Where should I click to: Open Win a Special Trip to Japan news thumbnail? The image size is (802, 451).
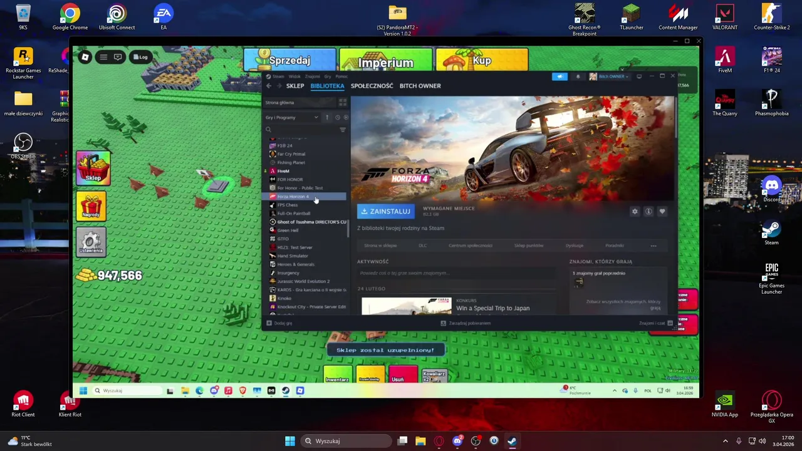pos(406,306)
